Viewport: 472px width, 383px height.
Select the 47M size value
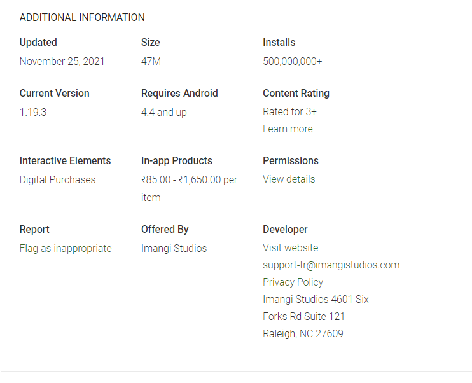151,62
